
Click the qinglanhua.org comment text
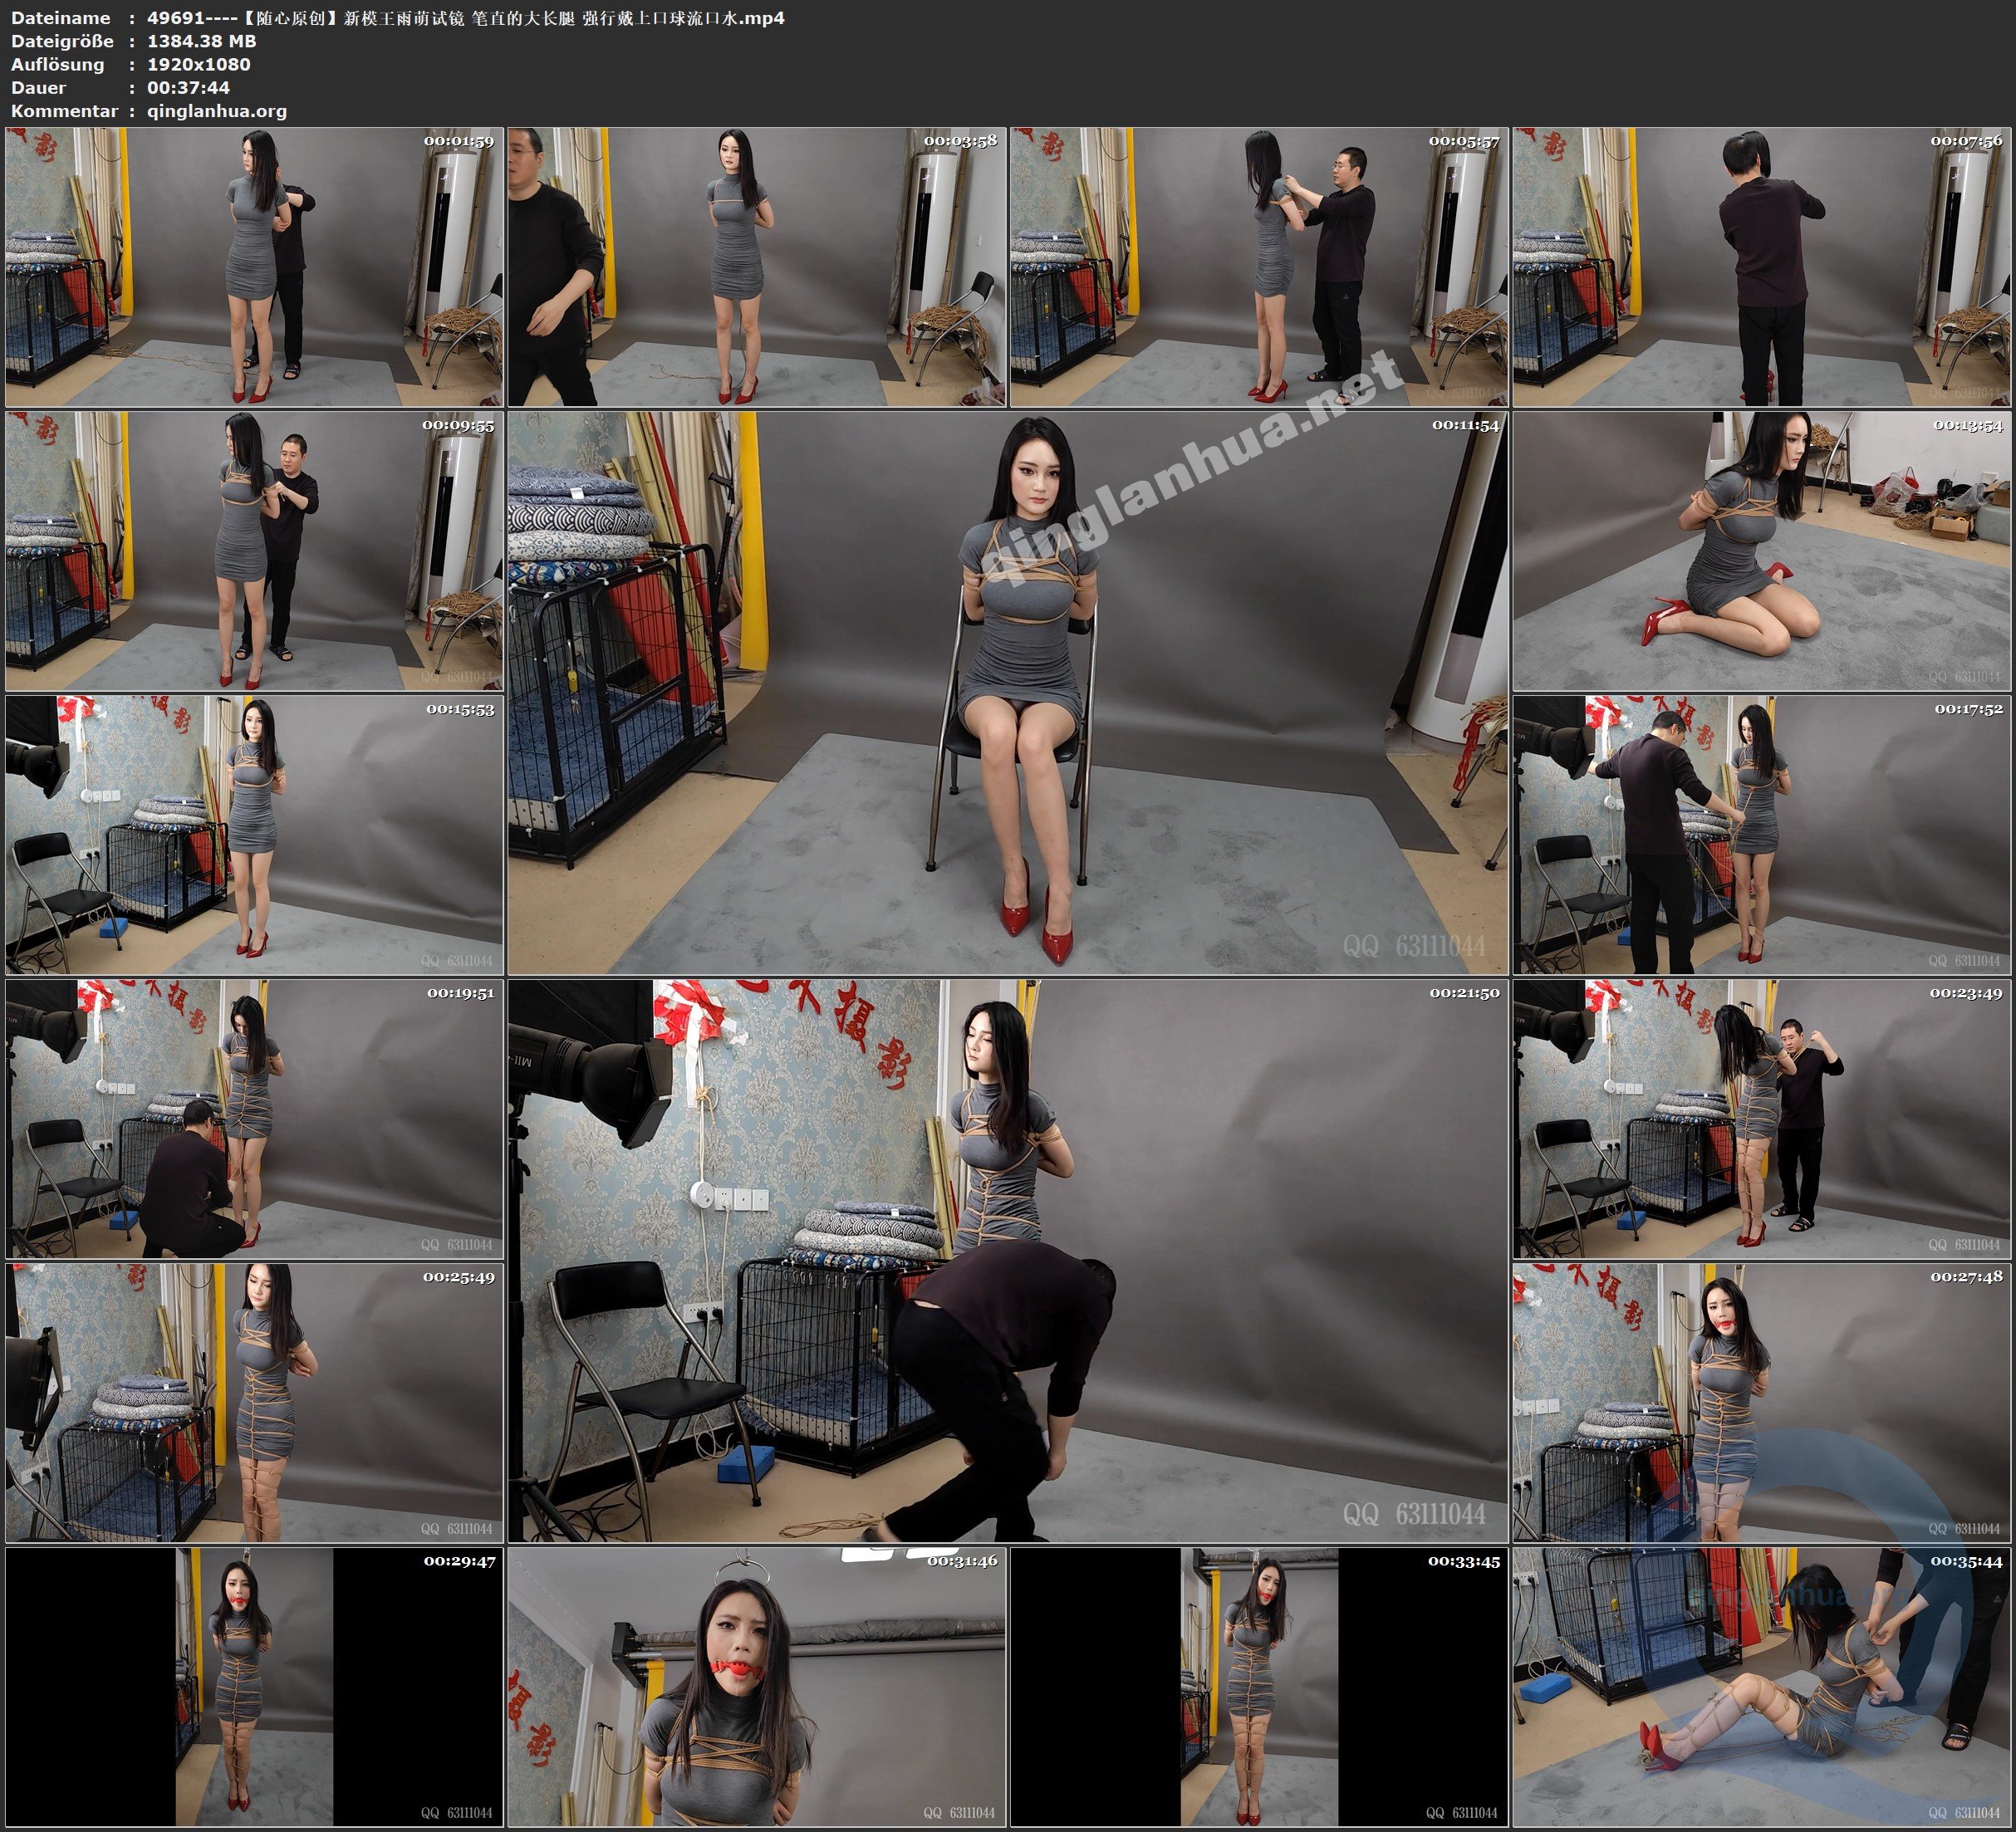tap(217, 111)
